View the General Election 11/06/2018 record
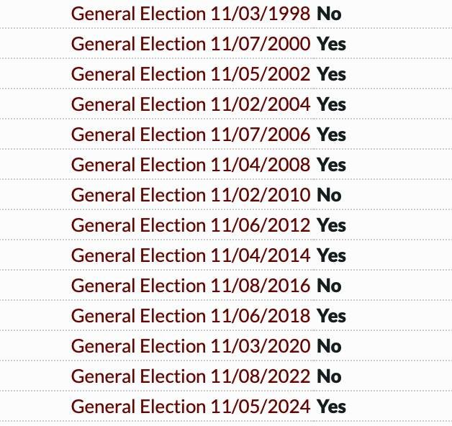 coord(191,316)
